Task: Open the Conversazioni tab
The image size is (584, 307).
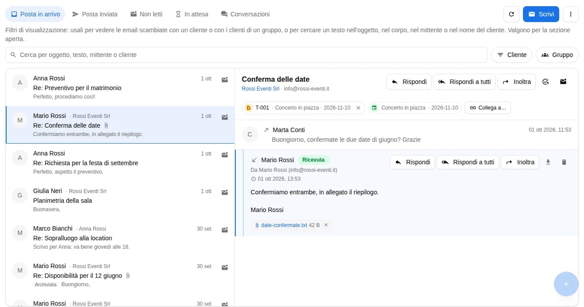Action: coord(246,14)
